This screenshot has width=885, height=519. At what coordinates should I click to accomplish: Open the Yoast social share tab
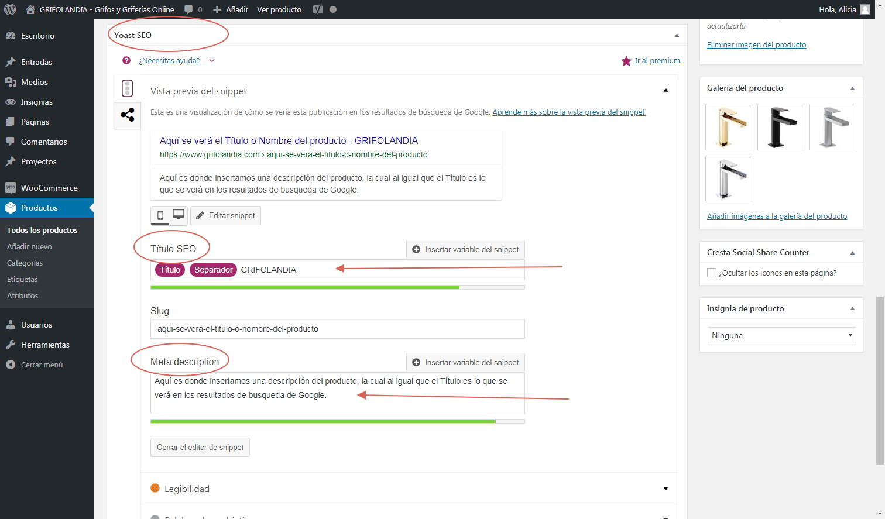point(127,115)
